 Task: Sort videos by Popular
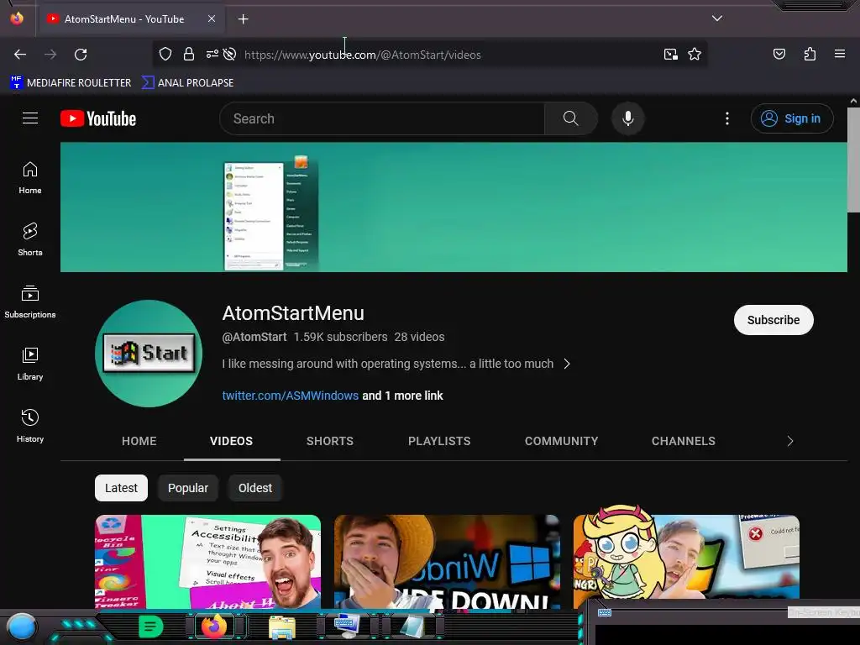click(x=188, y=488)
